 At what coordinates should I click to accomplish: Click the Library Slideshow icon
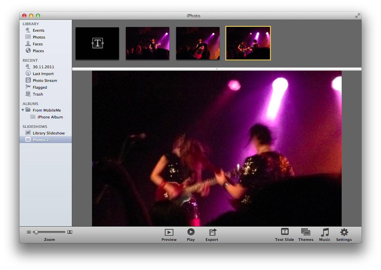28,133
